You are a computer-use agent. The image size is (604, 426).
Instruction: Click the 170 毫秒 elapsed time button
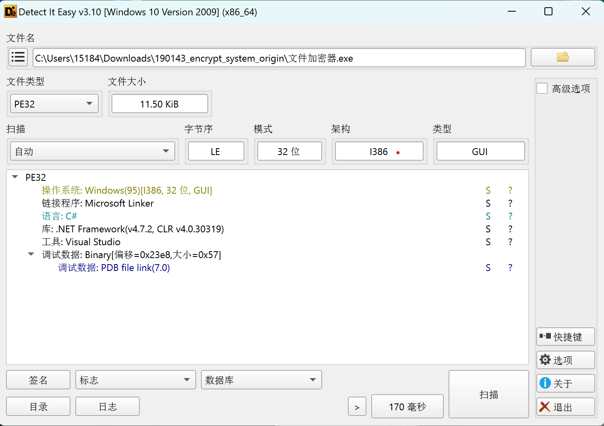tap(407, 407)
